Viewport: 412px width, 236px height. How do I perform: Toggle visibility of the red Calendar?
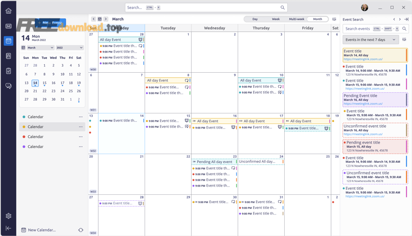click(x=24, y=137)
